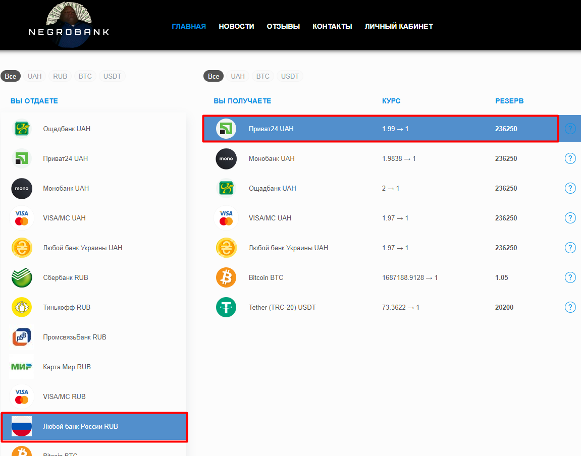This screenshot has width=581, height=456.
Task: Open the ОТЗЫВЫ page
Action: tap(284, 26)
